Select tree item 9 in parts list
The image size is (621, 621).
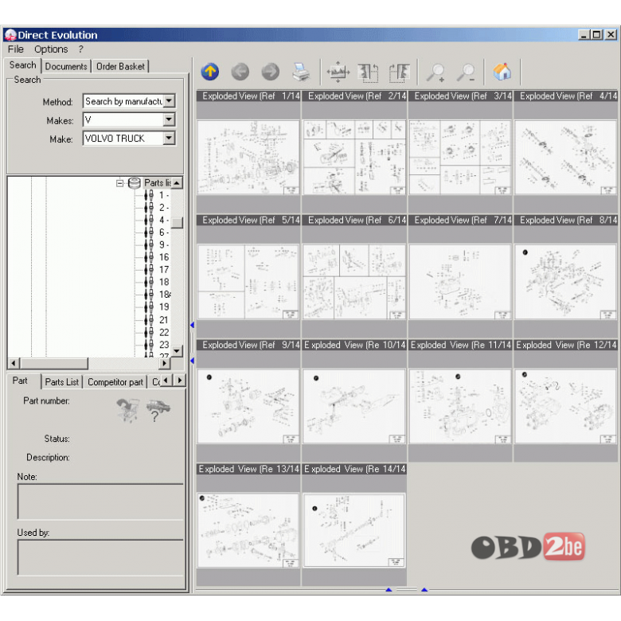[x=157, y=245]
